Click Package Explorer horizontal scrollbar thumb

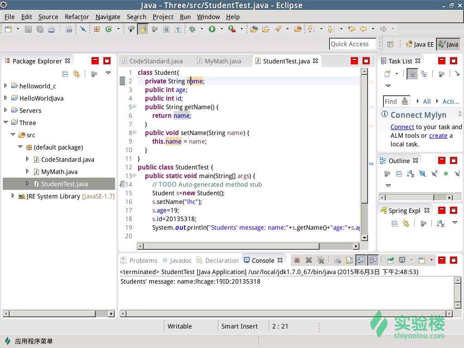53,314
